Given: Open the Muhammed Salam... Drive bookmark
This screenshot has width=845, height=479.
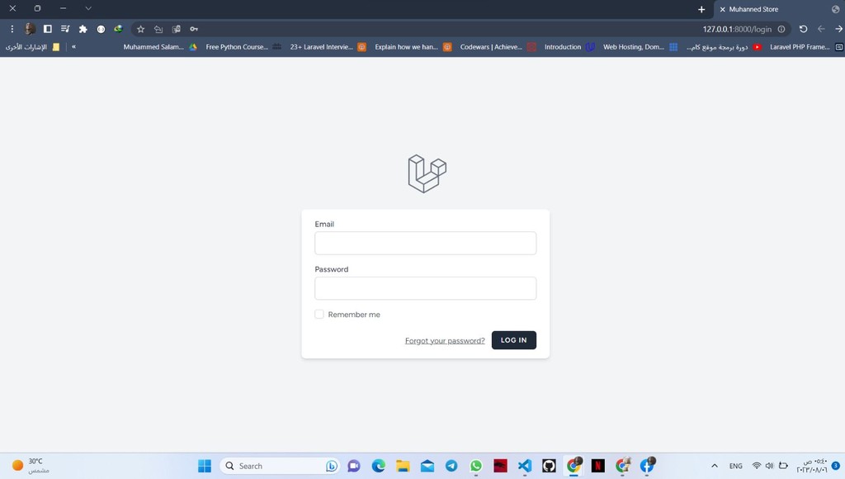Looking at the screenshot, I should point(160,47).
